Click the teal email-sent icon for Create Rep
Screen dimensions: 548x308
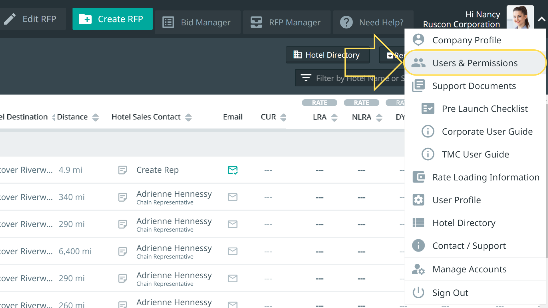[233, 170]
